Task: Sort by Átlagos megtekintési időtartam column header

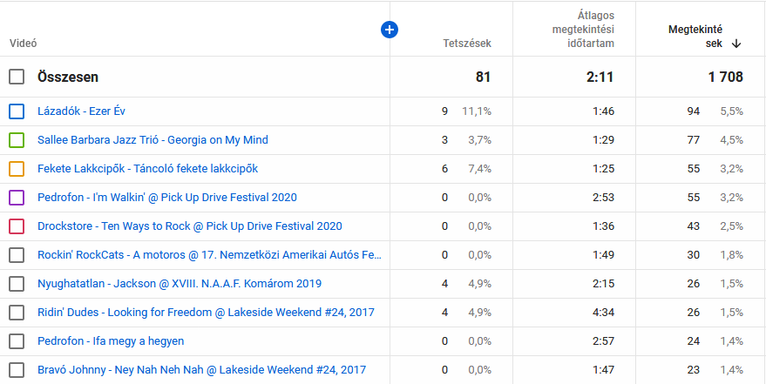Action: point(583,30)
